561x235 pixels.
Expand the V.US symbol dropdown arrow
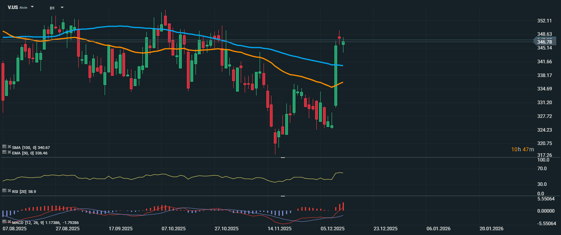(32, 7)
